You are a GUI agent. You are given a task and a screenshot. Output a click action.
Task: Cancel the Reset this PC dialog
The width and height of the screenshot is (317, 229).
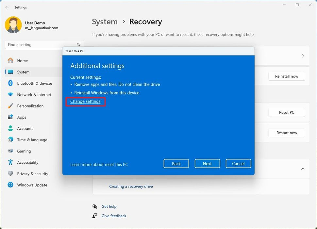tap(238, 164)
